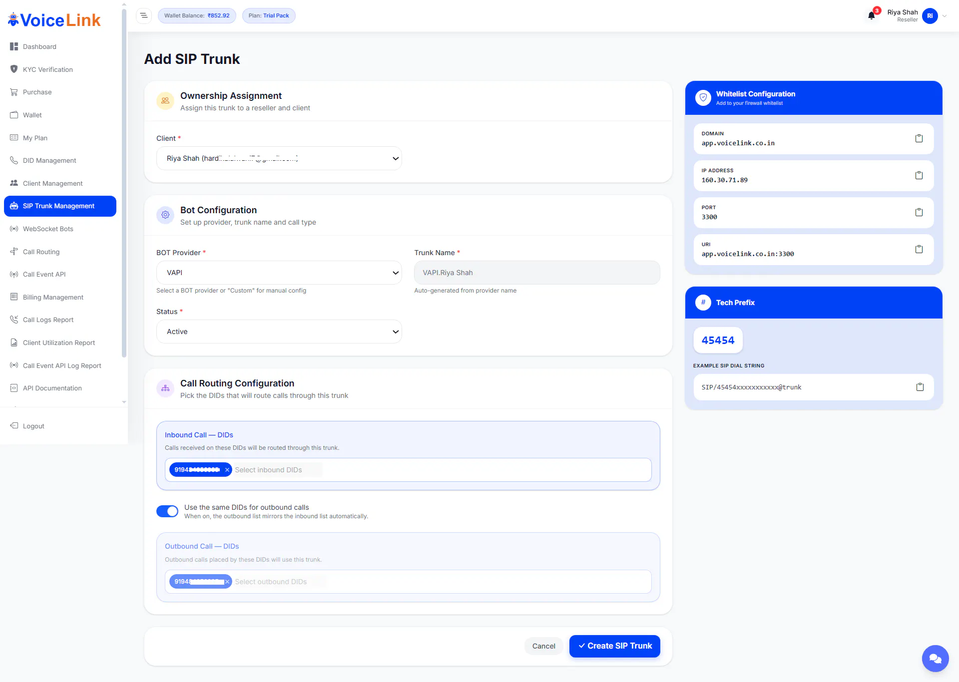Click the Trunk Name field
This screenshot has width=959, height=682.
pos(537,273)
